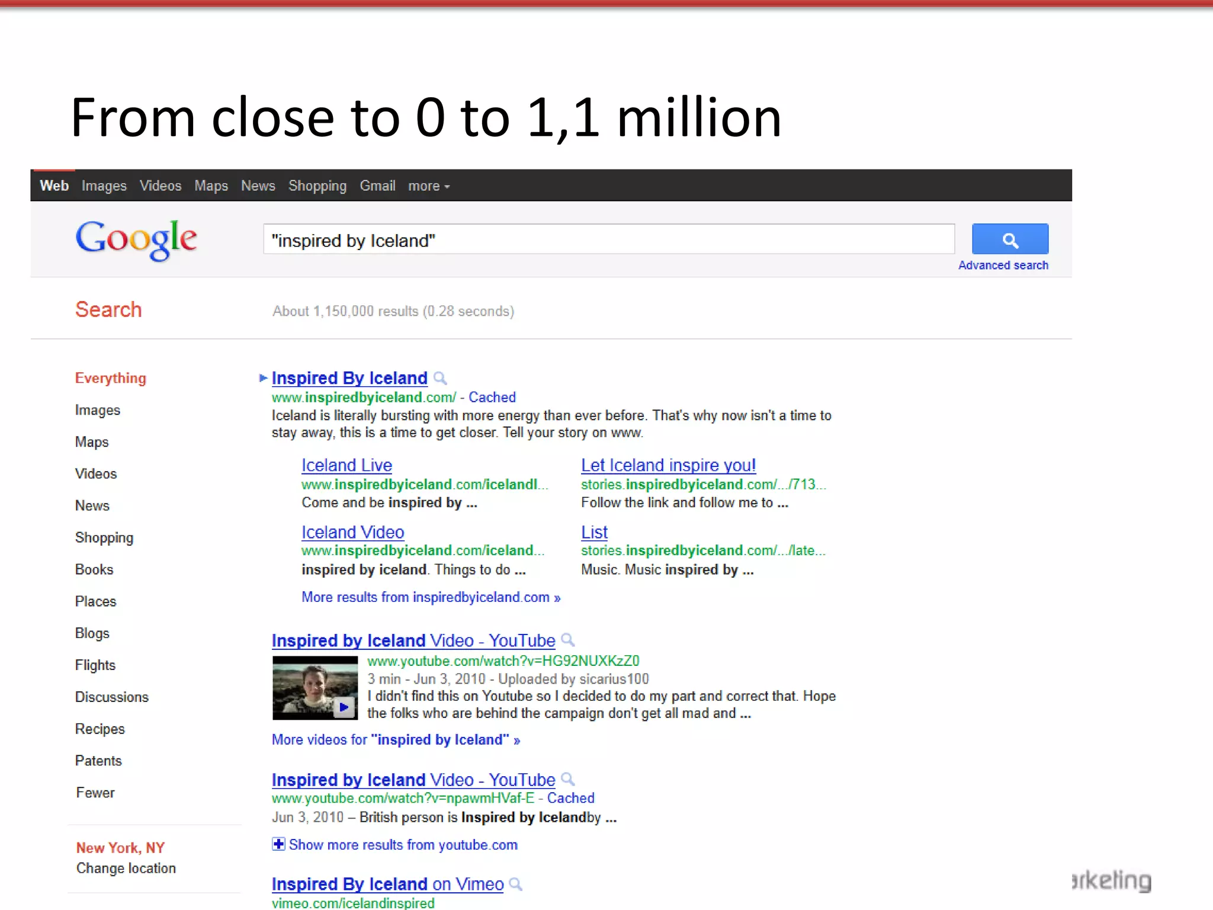Screen dimensions: 1213x910
Task: Switch to Videos in top bar
Action: (161, 186)
